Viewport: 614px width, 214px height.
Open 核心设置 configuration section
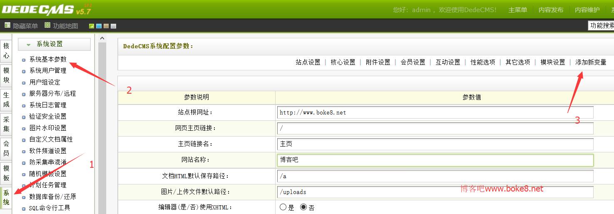point(343,62)
